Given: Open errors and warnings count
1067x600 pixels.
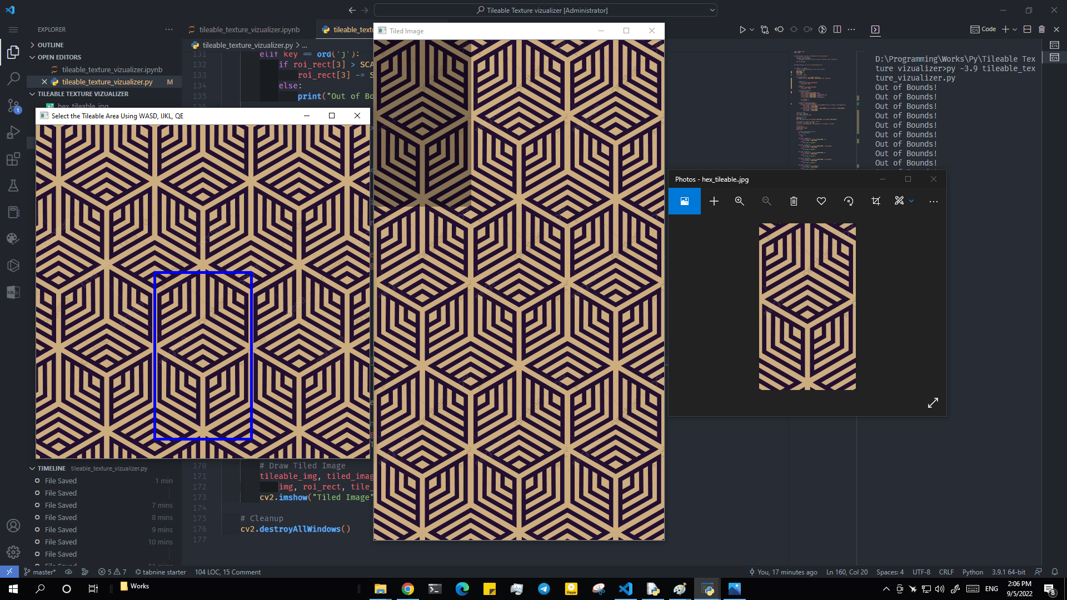Looking at the screenshot, I should tap(112, 572).
